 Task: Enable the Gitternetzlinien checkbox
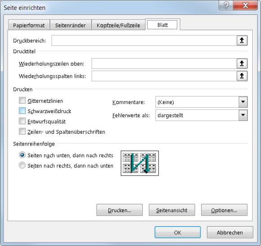pyautogui.click(x=22, y=100)
